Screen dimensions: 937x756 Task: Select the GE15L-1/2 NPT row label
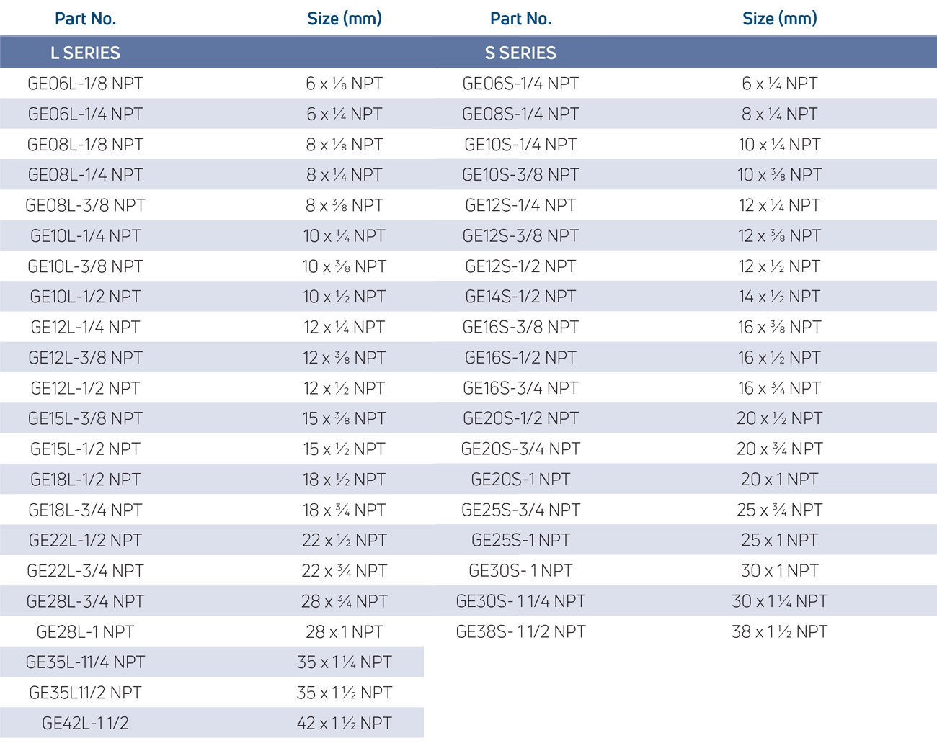pos(85,449)
